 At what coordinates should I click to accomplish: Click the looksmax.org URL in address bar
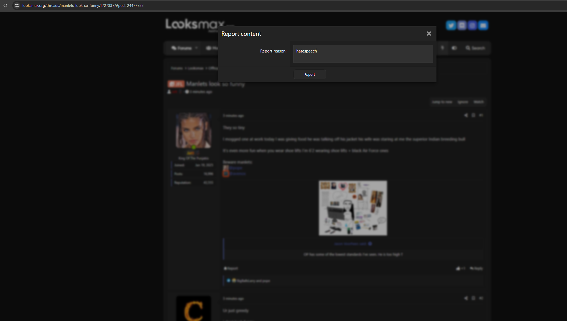[x=83, y=5]
